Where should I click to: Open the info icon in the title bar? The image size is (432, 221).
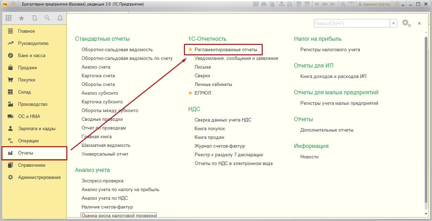coord(397,4)
